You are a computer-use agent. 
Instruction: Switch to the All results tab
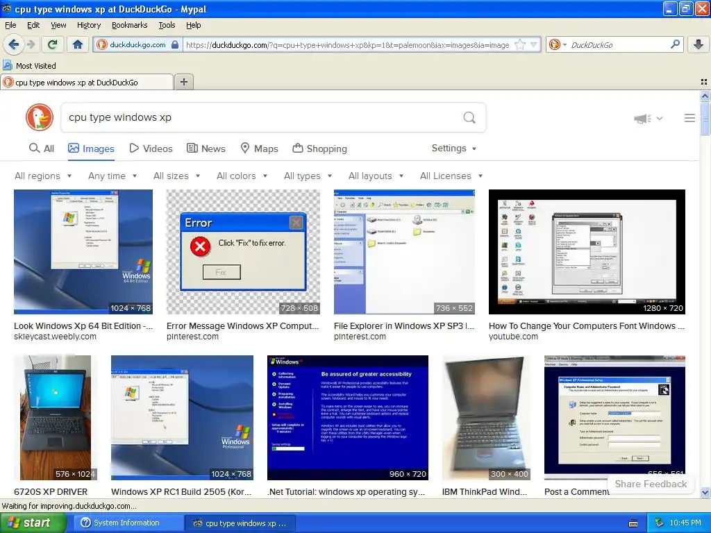click(41, 149)
